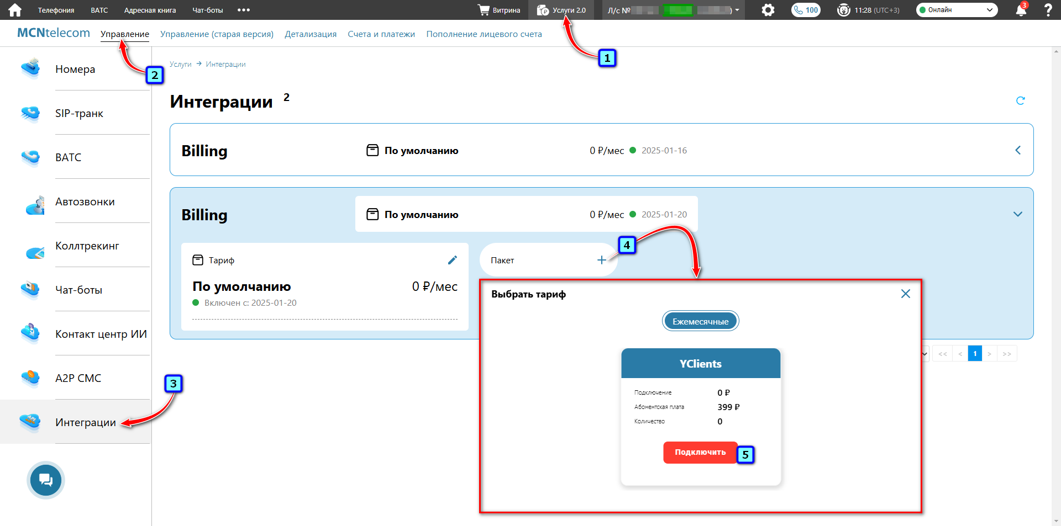Open Адресная книга top menu
The height and width of the screenshot is (526, 1061).
(150, 10)
